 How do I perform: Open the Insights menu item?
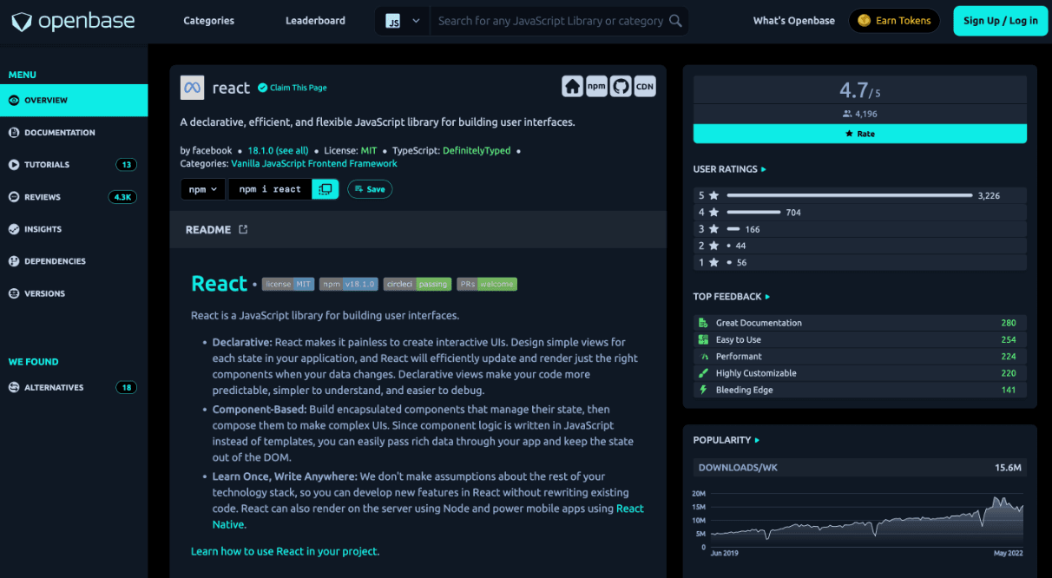[x=43, y=229]
